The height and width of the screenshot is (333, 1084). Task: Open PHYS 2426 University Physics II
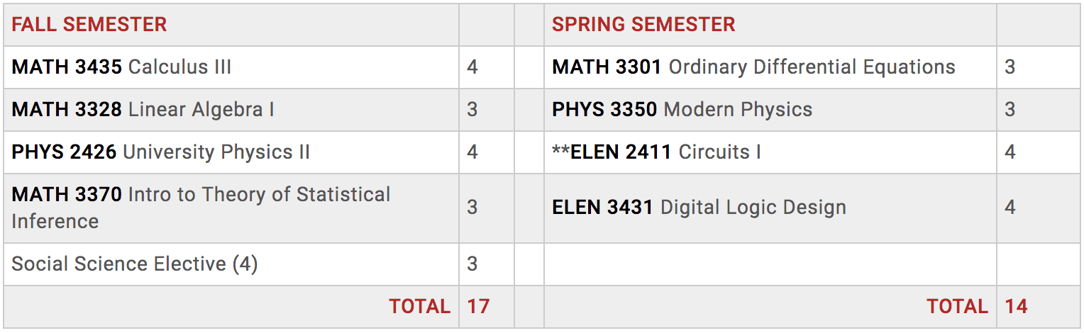pos(160,152)
